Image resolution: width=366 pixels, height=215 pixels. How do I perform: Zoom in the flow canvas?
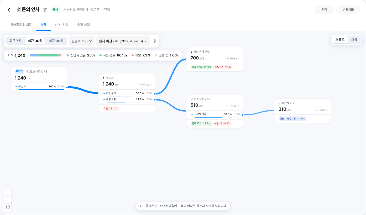pos(8,193)
